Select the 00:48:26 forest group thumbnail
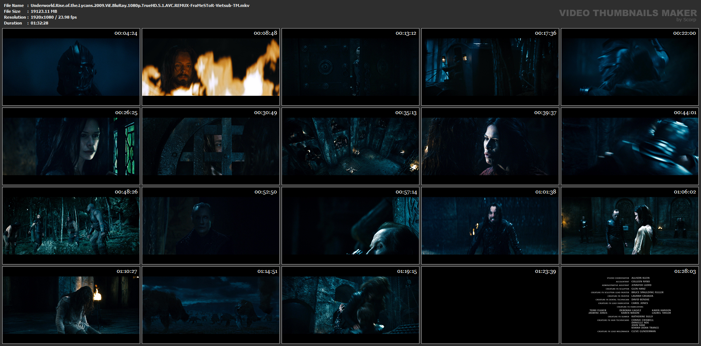Image resolution: width=701 pixels, height=346 pixels. [71, 226]
